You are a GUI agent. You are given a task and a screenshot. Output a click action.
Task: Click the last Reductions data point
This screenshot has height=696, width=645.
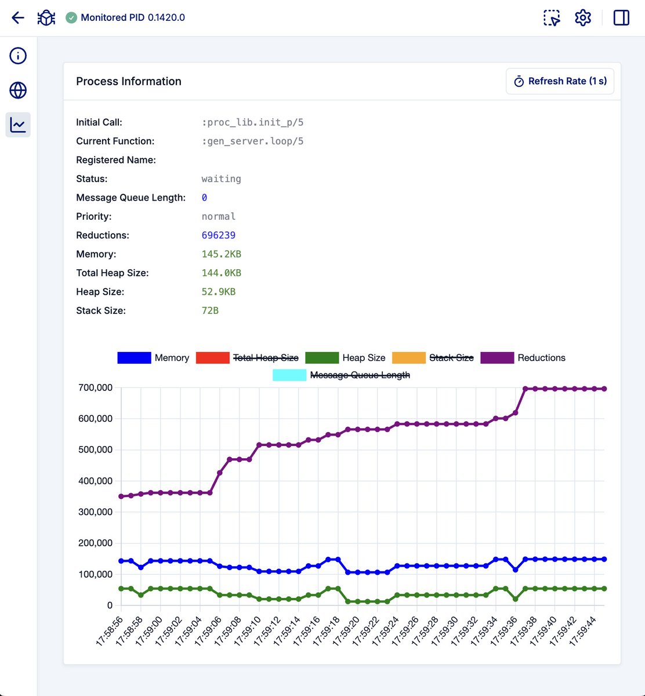(603, 389)
